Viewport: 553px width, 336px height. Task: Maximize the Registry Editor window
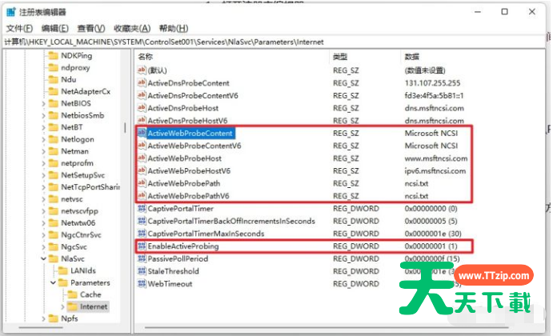[505, 12]
